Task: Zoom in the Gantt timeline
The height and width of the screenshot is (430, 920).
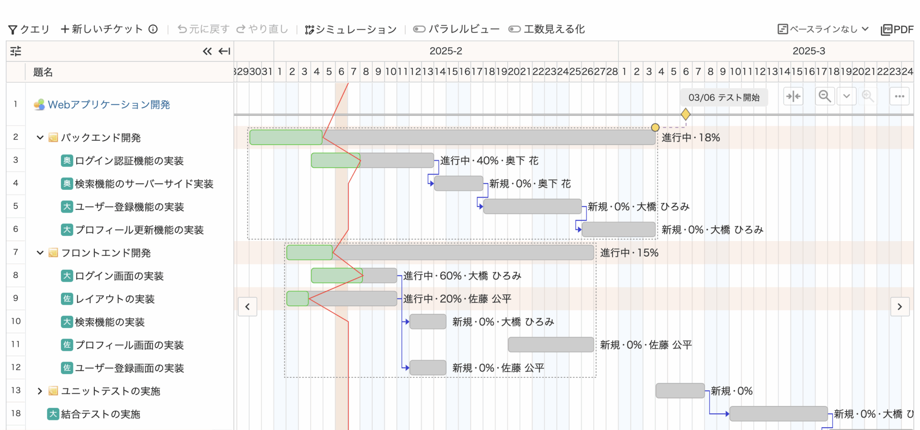Action: coord(867,96)
